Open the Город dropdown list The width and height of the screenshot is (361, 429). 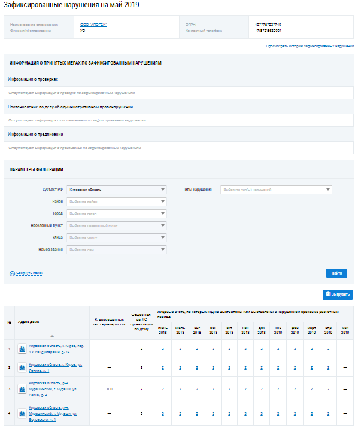click(x=116, y=214)
